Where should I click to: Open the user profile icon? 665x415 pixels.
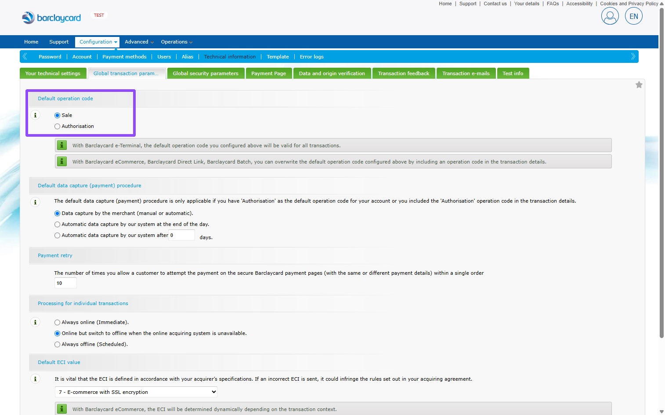[610, 16]
